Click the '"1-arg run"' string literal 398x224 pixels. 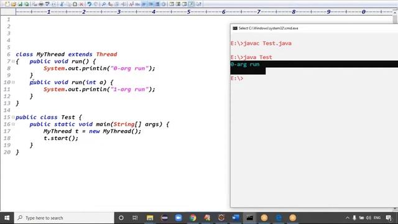click(x=129, y=90)
